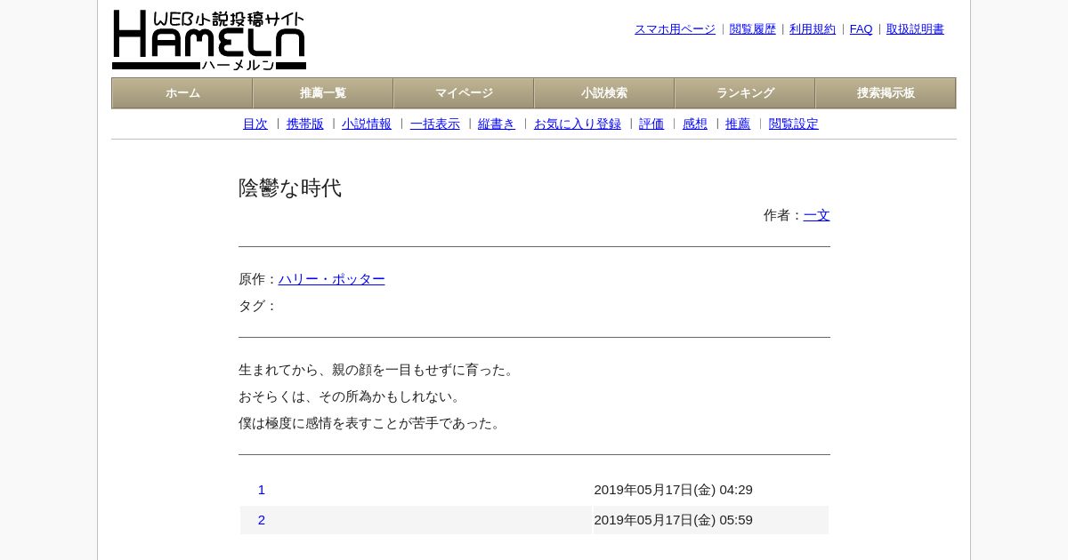Select the ランキング navigation tab

745,93
